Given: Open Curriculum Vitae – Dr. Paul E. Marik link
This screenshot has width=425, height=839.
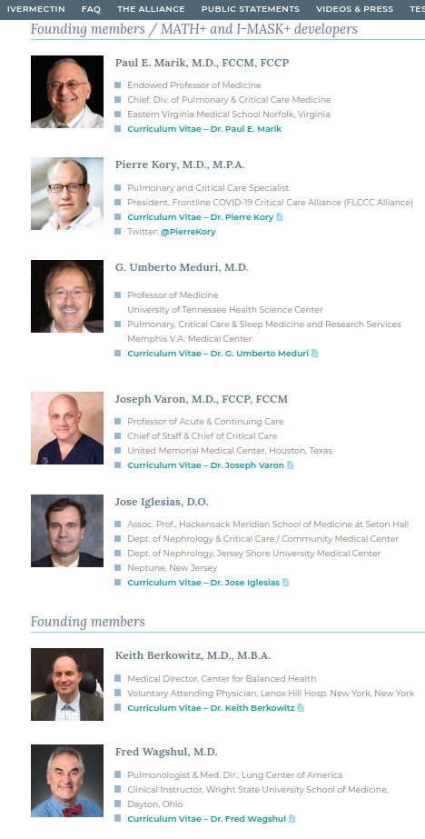Looking at the screenshot, I should click(204, 129).
